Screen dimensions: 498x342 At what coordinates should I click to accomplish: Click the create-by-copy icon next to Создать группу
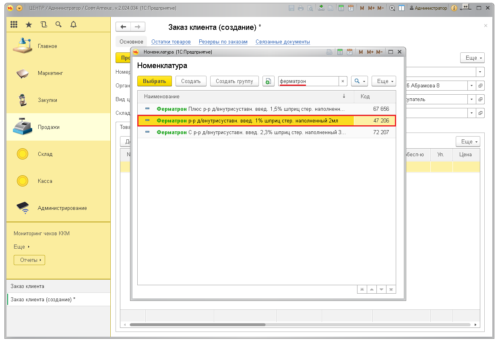(x=269, y=81)
